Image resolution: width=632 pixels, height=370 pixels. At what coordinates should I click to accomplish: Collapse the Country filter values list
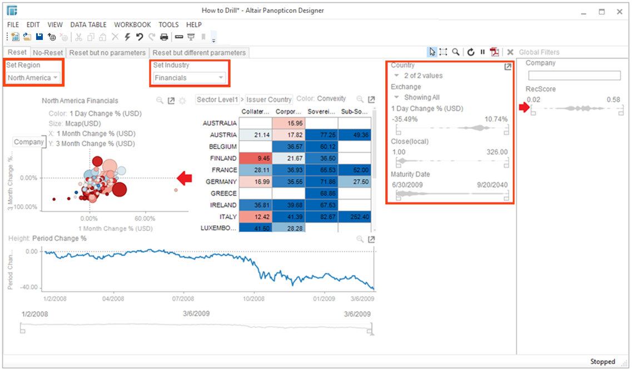pyautogui.click(x=396, y=75)
